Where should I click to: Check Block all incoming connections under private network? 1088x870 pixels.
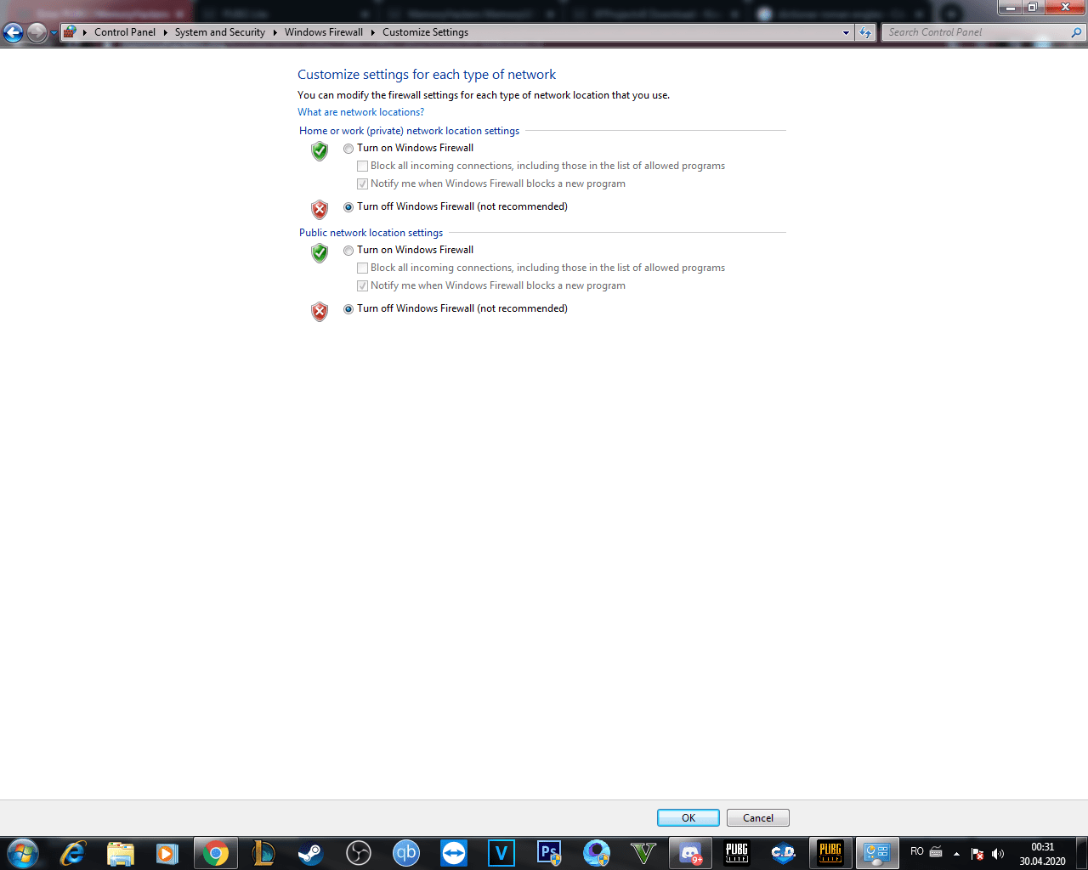click(363, 167)
